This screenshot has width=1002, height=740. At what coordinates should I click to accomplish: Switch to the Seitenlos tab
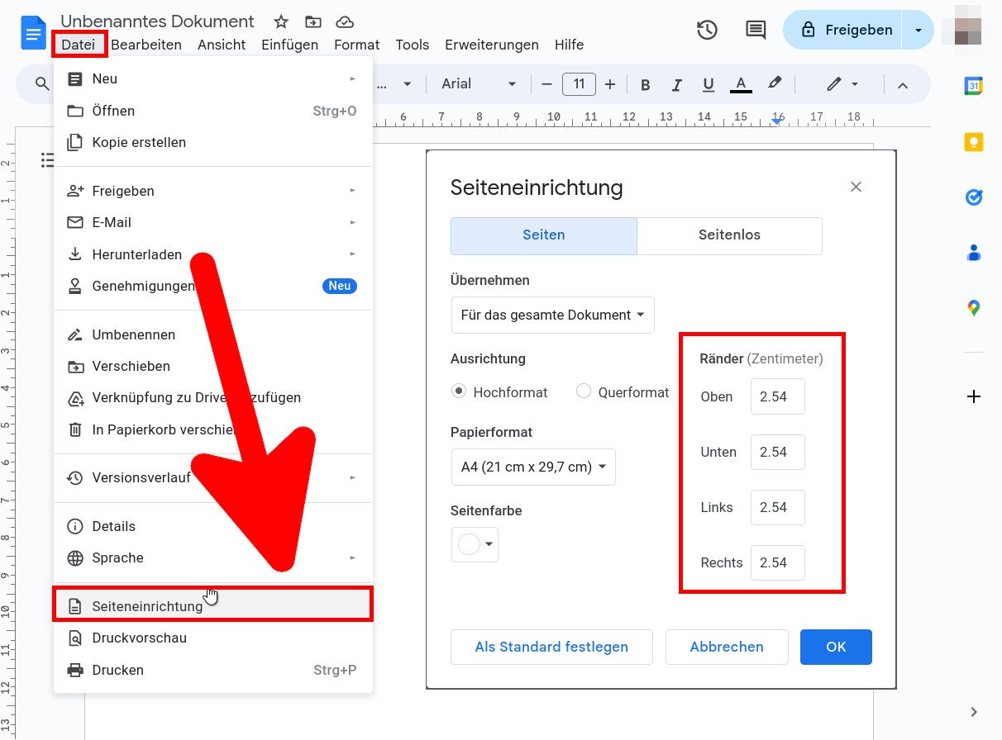(x=729, y=235)
